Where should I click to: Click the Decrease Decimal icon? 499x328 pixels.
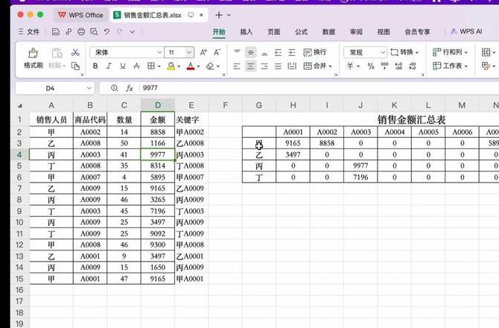click(x=413, y=66)
